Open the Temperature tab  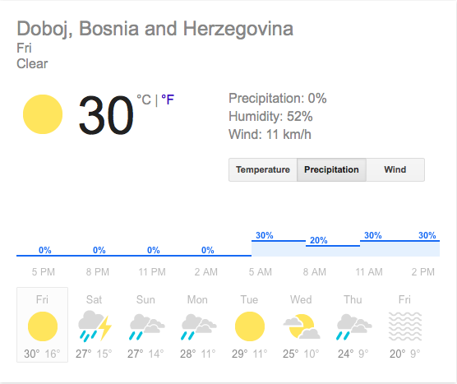point(263,169)
